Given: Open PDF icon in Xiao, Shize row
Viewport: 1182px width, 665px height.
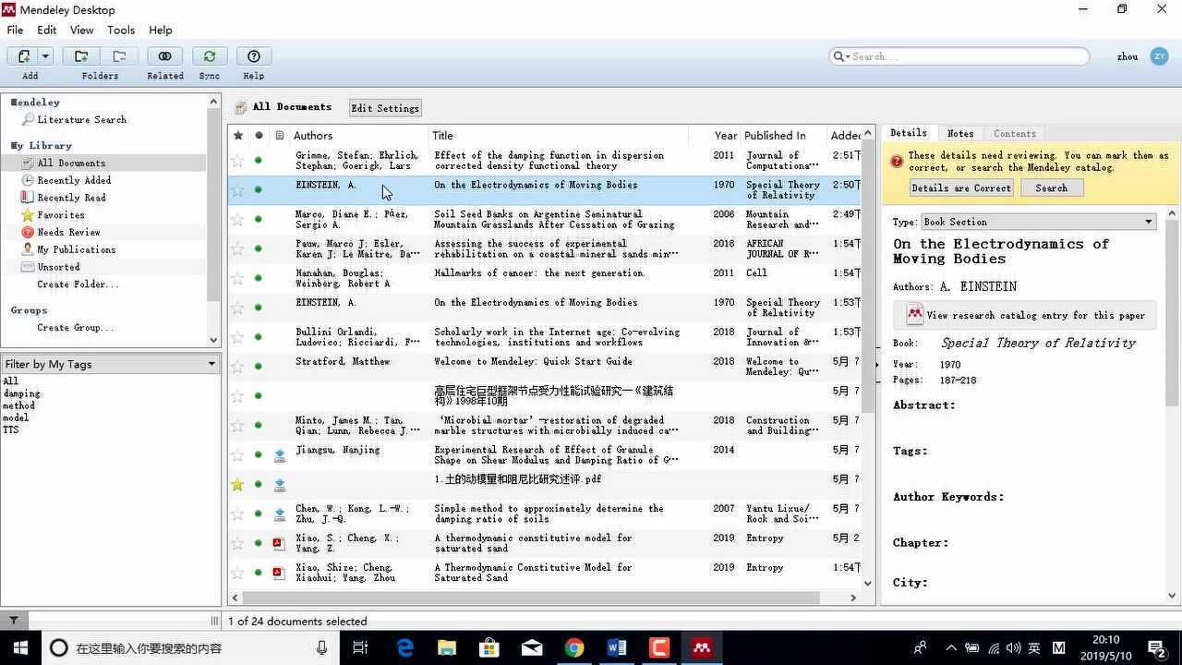Looking at the screenshot, I should [x=279, y=573].
